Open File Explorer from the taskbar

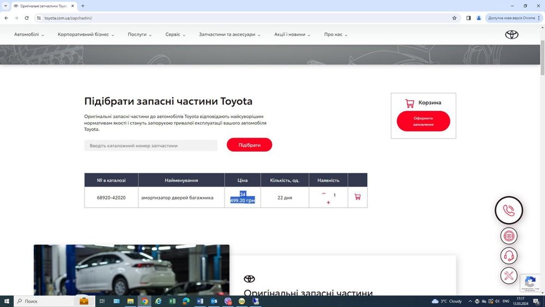[x=130, y=301]
